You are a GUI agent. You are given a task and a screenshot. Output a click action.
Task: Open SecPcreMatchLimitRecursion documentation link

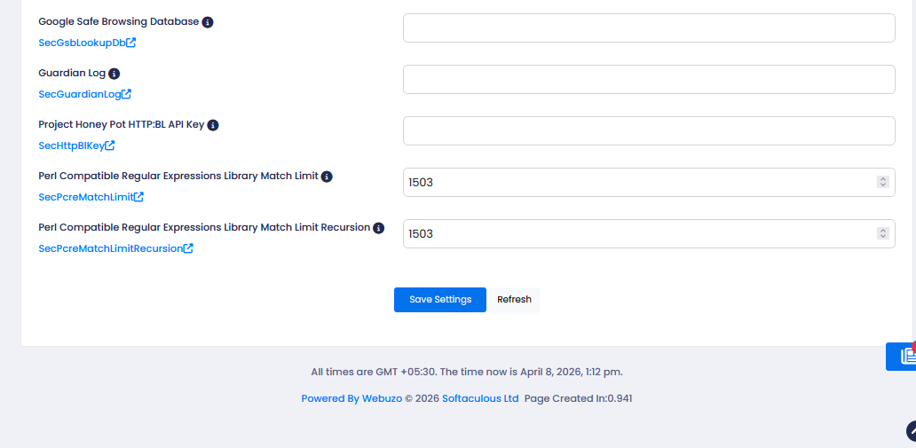(x=115, y=248)
